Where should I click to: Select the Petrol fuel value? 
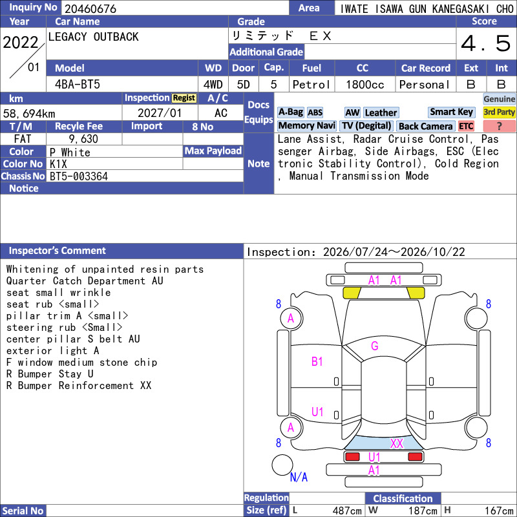[311, 85]
